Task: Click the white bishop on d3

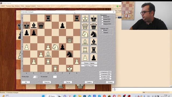Action: pyautogui.click(x=48, y=54)
